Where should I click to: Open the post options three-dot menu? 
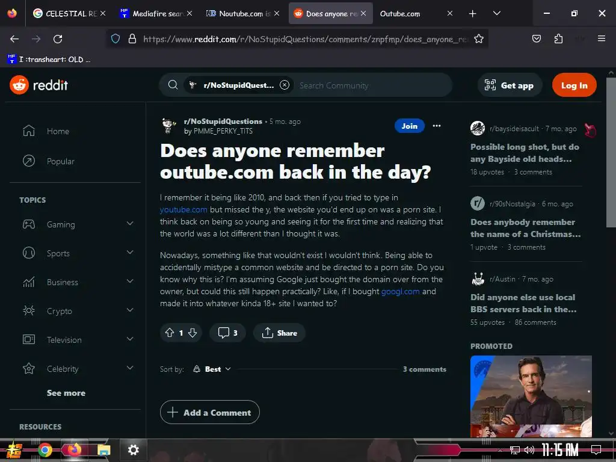pyautogui.click(x=437, y=126)
